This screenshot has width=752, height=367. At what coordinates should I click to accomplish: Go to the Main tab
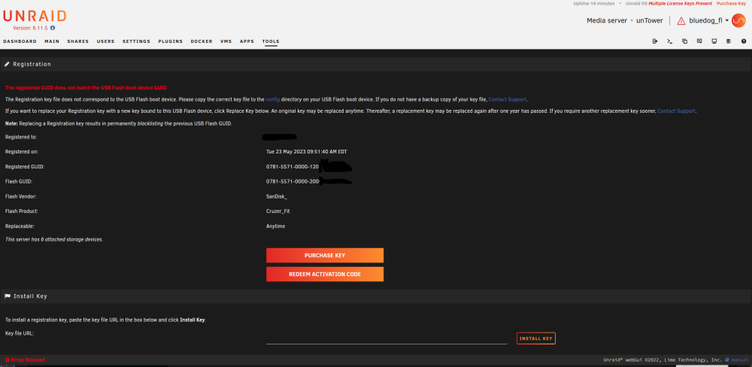[x=52, y=41]
